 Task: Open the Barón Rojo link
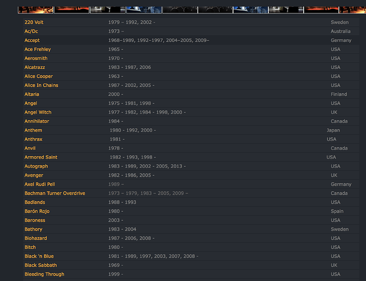pyautogui.click(x=37, y=211)
